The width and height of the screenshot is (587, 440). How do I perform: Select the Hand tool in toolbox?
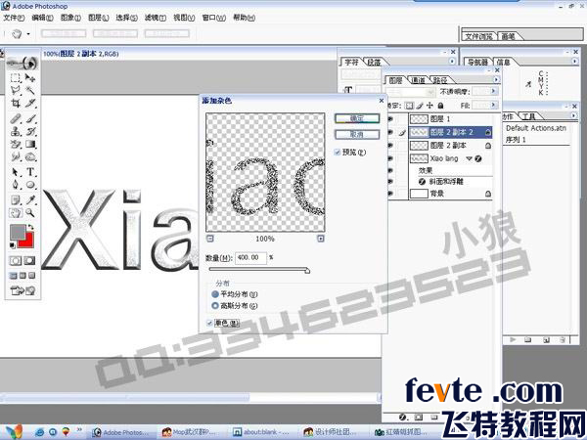coord(16,211)
